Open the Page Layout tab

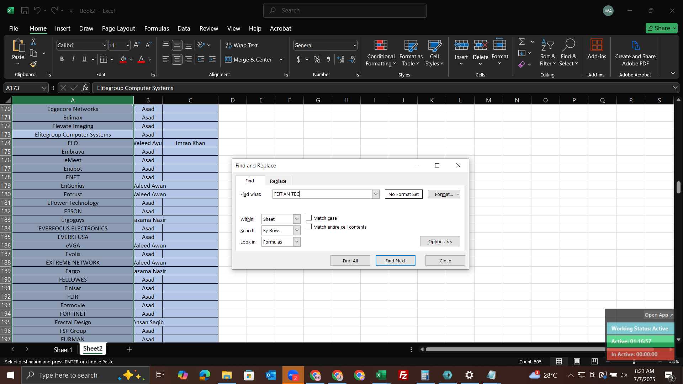tap(118, 28)
